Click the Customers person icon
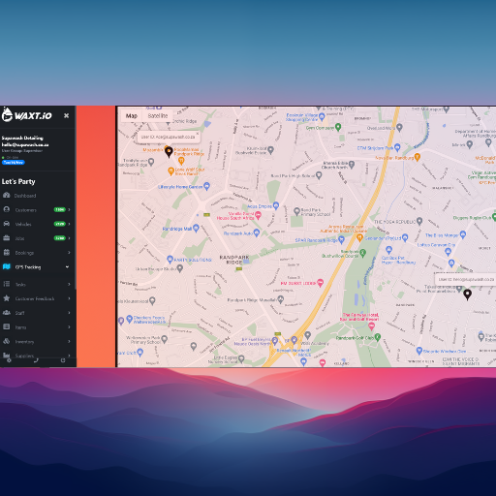 [x=7, y=209]
